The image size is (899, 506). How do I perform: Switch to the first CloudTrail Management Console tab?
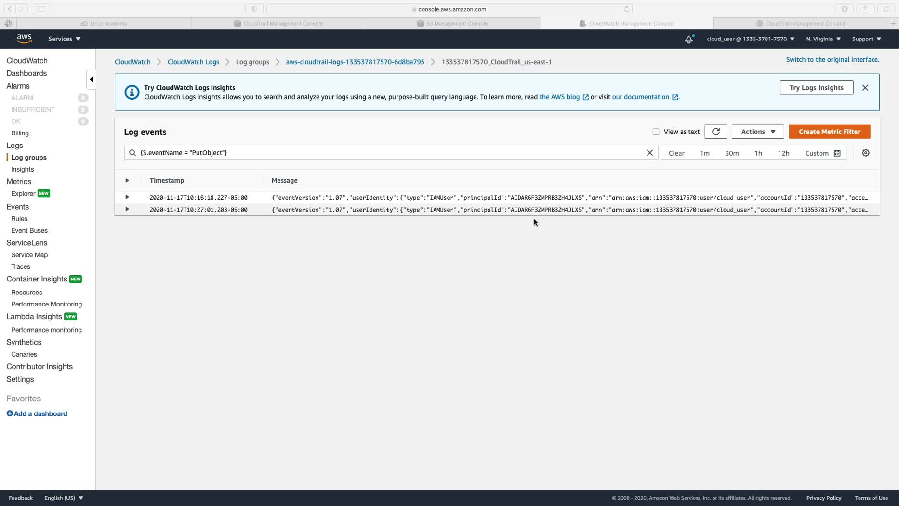pyautogui.click(x=278, y=23)
